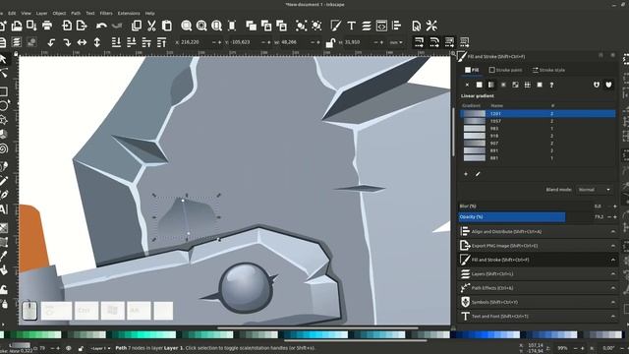
Task: Collapse the Fill and Stroke panel row
Action: [538, 260]
